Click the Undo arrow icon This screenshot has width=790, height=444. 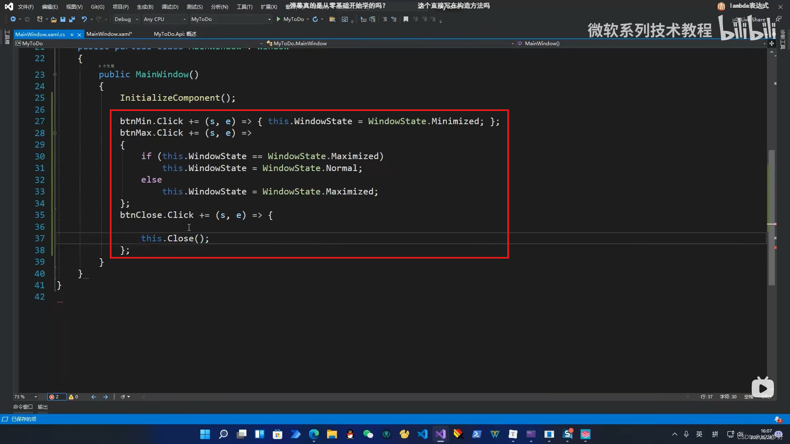pyautogui.click(x=84, y=19)
